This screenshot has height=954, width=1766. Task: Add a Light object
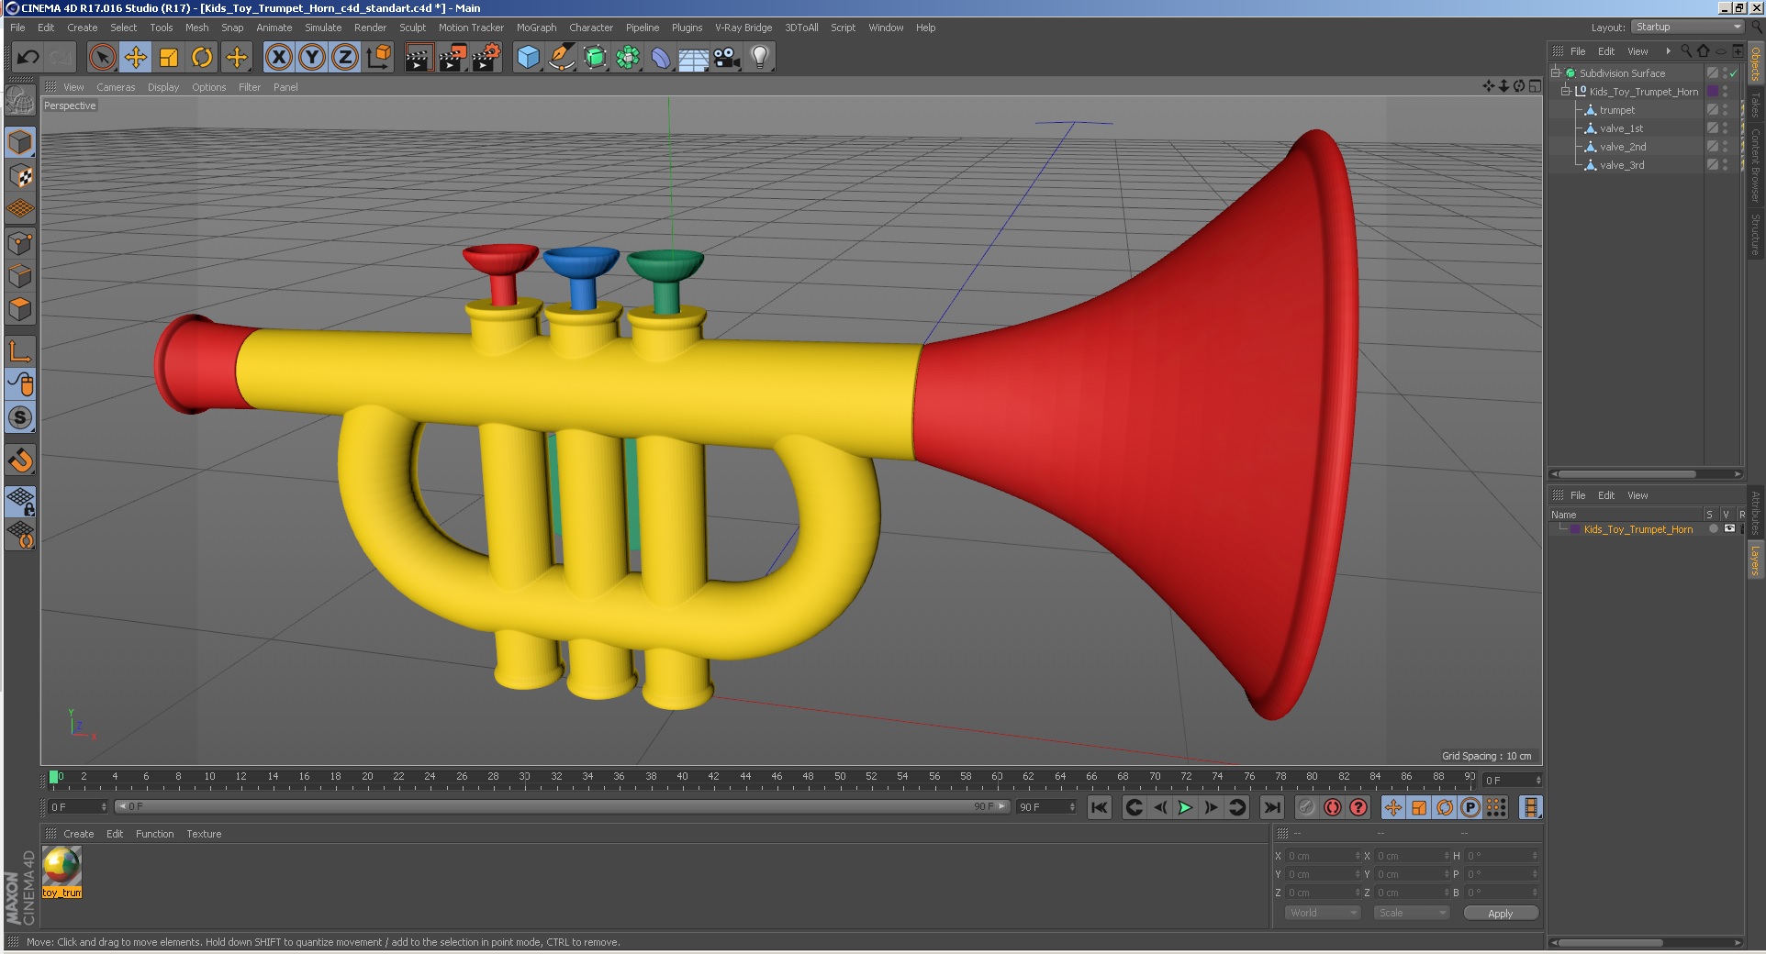760,58
